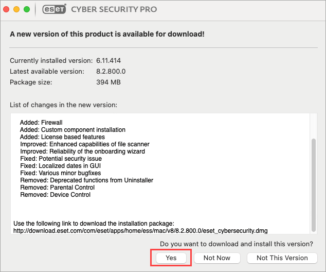
Task: Maximize the window using the green button
Action: click(x=27, y=9)
